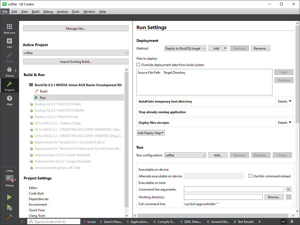Viewport: 300px width, 225px height.
Task: Open Debug mode in sidebar
Action: coord(9,72)
